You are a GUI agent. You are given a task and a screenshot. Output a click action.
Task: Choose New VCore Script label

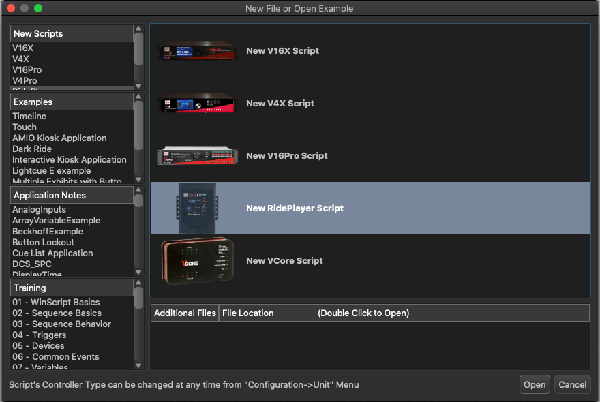[x=284, y=260]
